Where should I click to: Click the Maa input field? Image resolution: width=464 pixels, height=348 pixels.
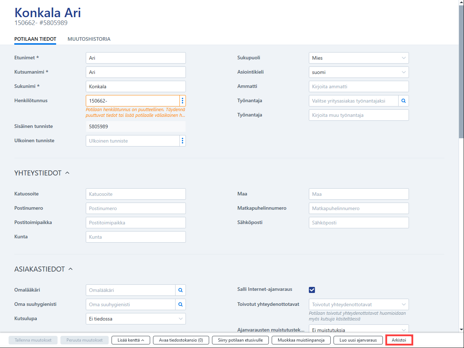click(x=359, y=194)
